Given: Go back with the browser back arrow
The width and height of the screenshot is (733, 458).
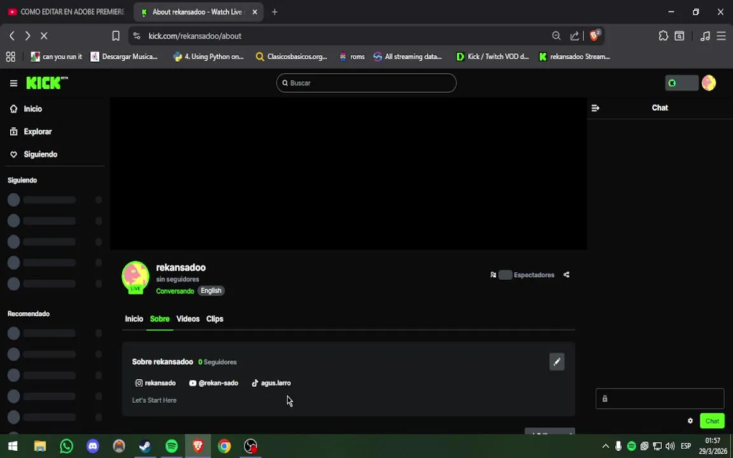Looking at the screenshot, I should [x=12, y=36].
